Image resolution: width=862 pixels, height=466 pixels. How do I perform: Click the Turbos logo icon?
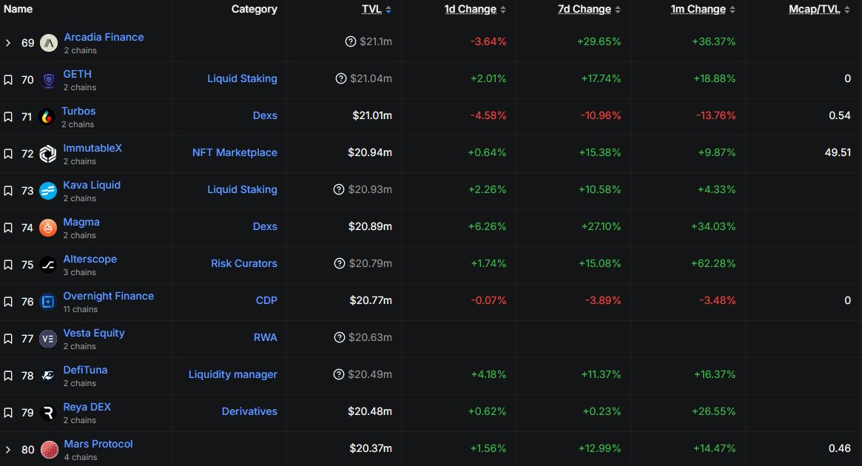click(x=47, y=117)
